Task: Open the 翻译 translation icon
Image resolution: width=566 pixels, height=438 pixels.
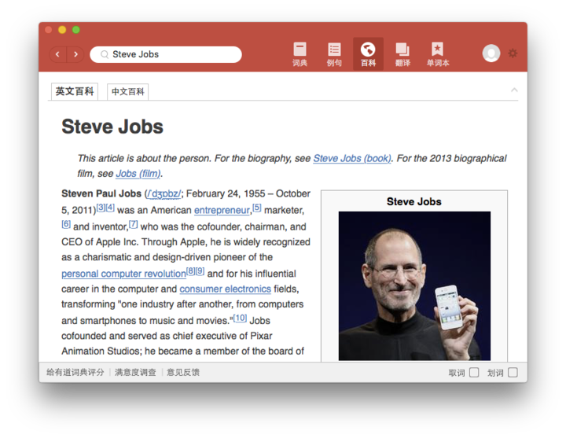Action: click(x=402, y=53)
